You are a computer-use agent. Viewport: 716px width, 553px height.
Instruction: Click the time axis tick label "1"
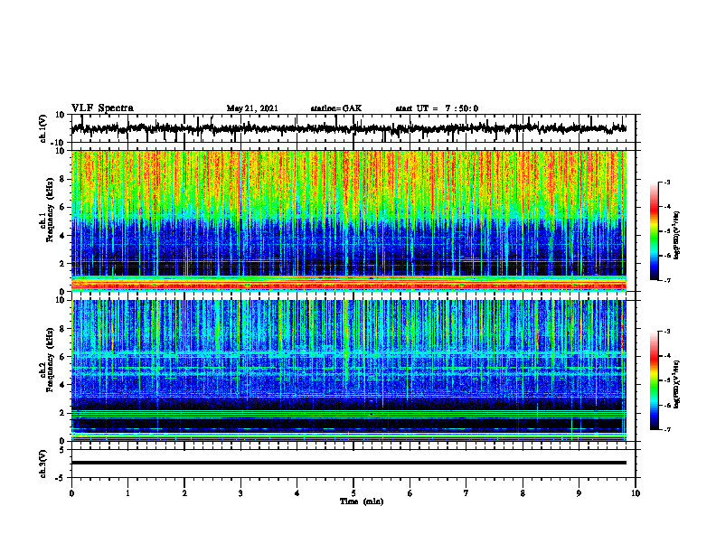127,493
